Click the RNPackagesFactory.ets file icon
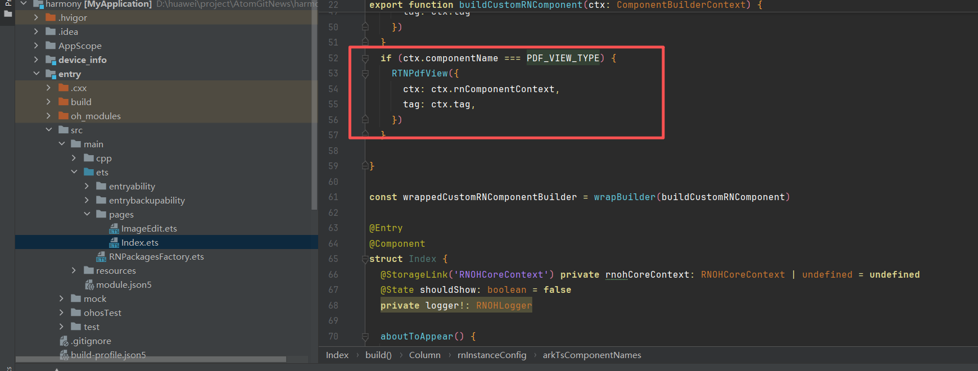 (x=101, y=256)
